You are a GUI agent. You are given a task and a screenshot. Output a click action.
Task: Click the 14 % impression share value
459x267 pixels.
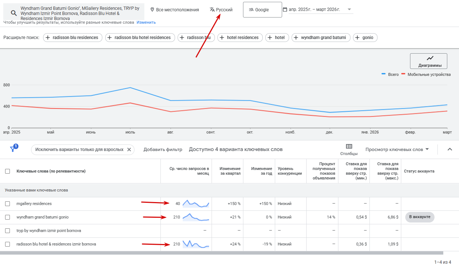pos(331,217)
